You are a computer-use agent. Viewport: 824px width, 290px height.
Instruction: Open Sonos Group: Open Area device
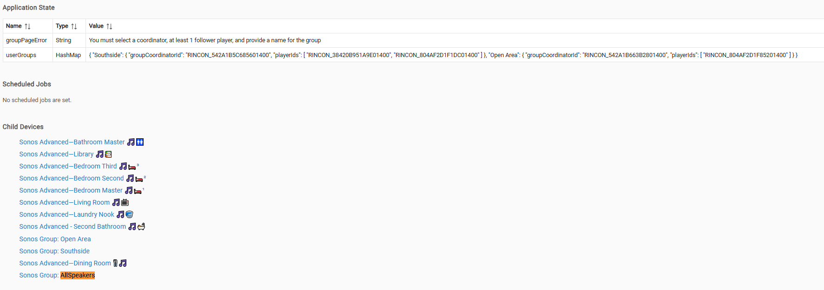click(x=55, y=239)
